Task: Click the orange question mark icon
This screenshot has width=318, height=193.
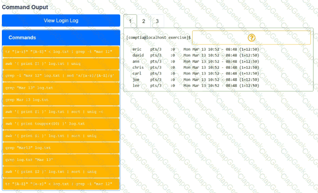Action: [252, 38]
